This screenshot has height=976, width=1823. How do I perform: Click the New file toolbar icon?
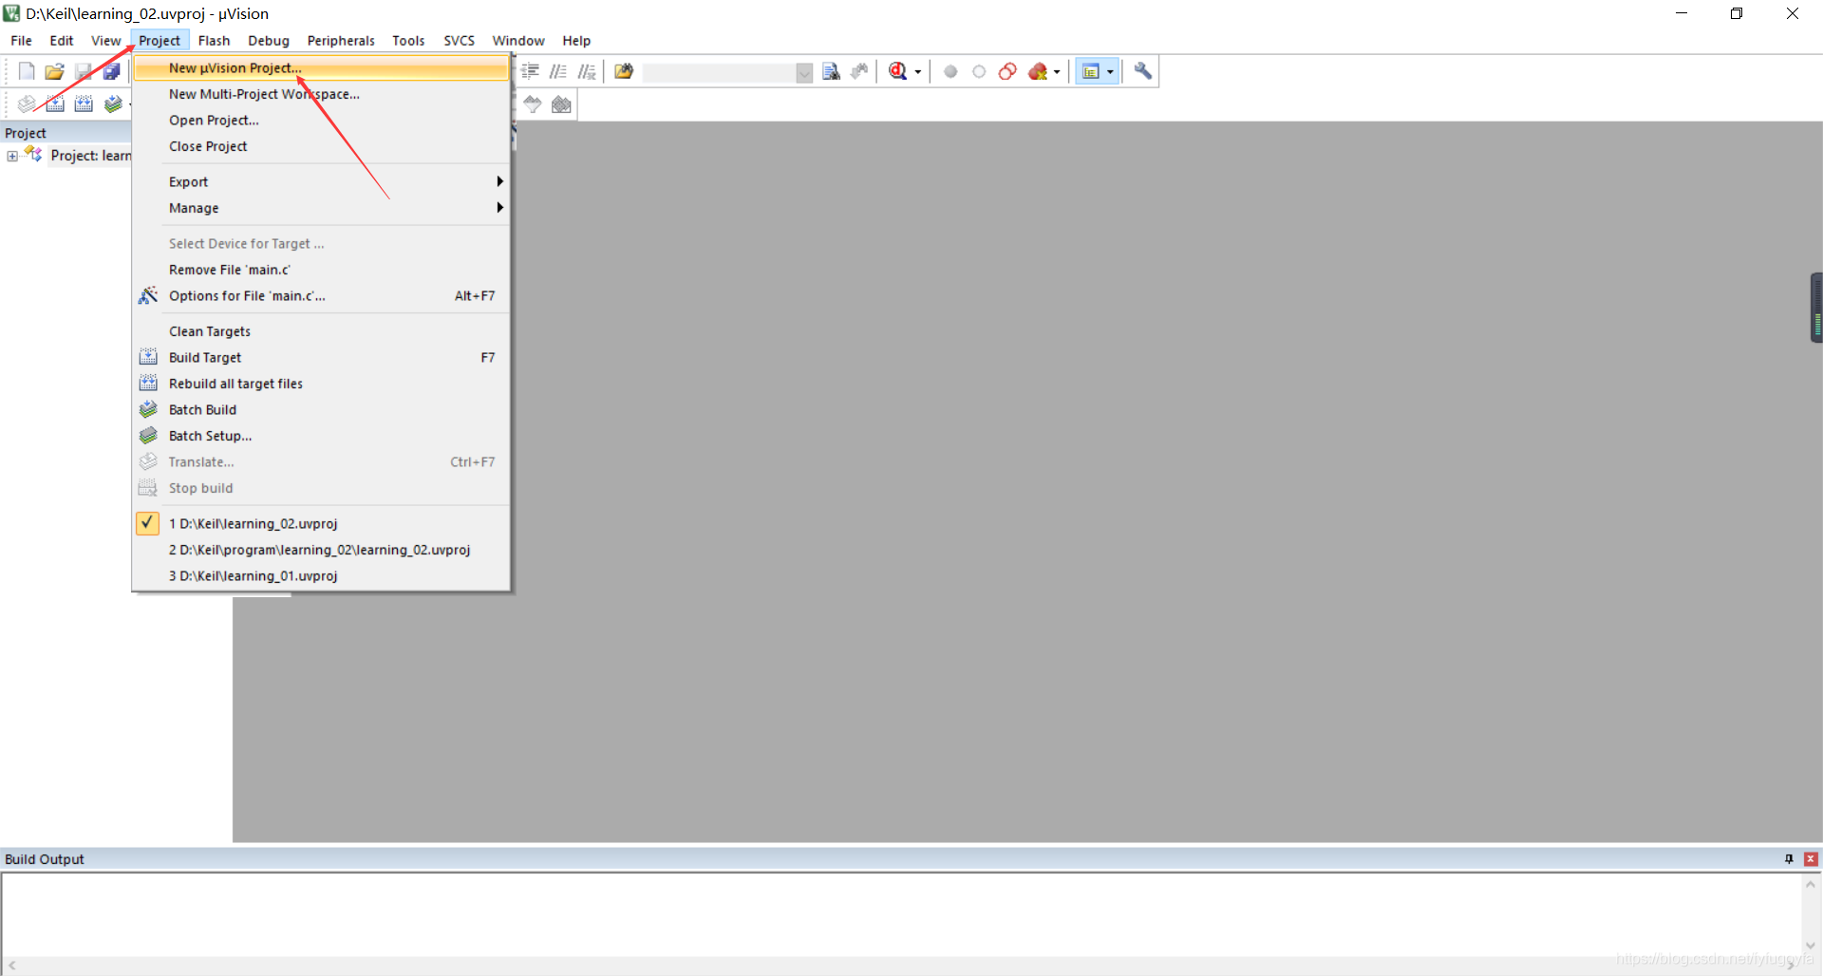pos(27,71)
